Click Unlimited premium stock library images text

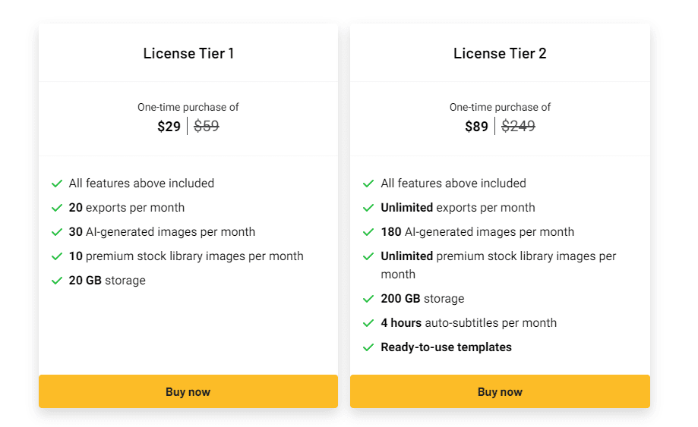(498, 256)
